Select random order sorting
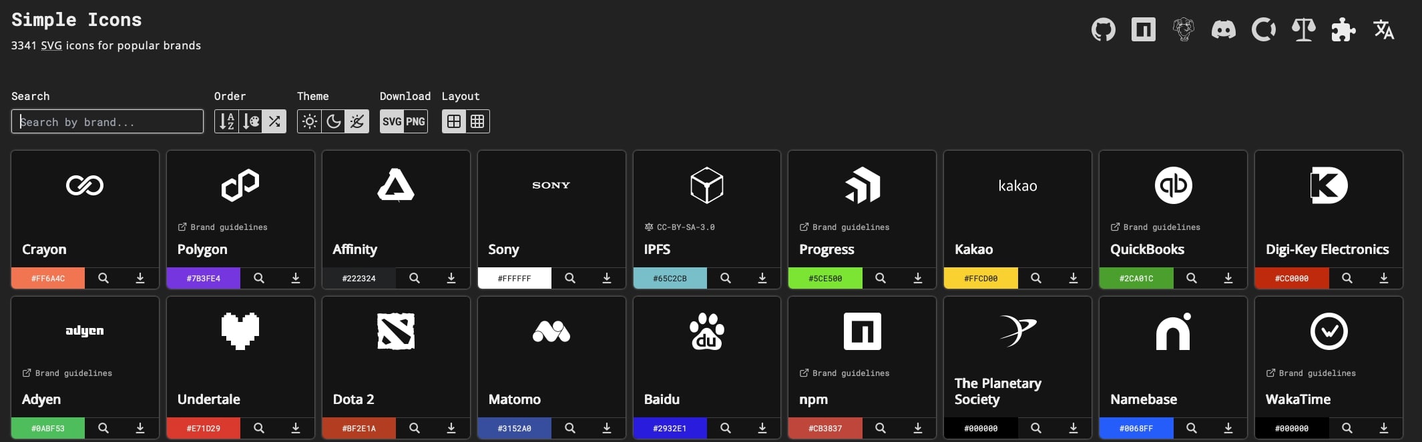Viewport: 1422px width, 442px height. [274, 121]
